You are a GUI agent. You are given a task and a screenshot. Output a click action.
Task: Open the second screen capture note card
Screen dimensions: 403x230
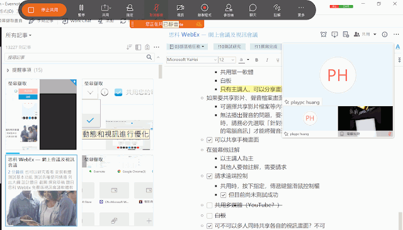(118, 114)
